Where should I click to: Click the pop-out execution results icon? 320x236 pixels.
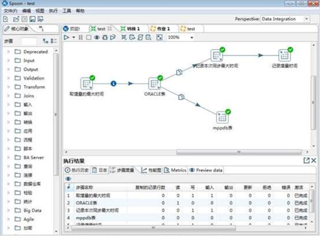coord(306,160)
